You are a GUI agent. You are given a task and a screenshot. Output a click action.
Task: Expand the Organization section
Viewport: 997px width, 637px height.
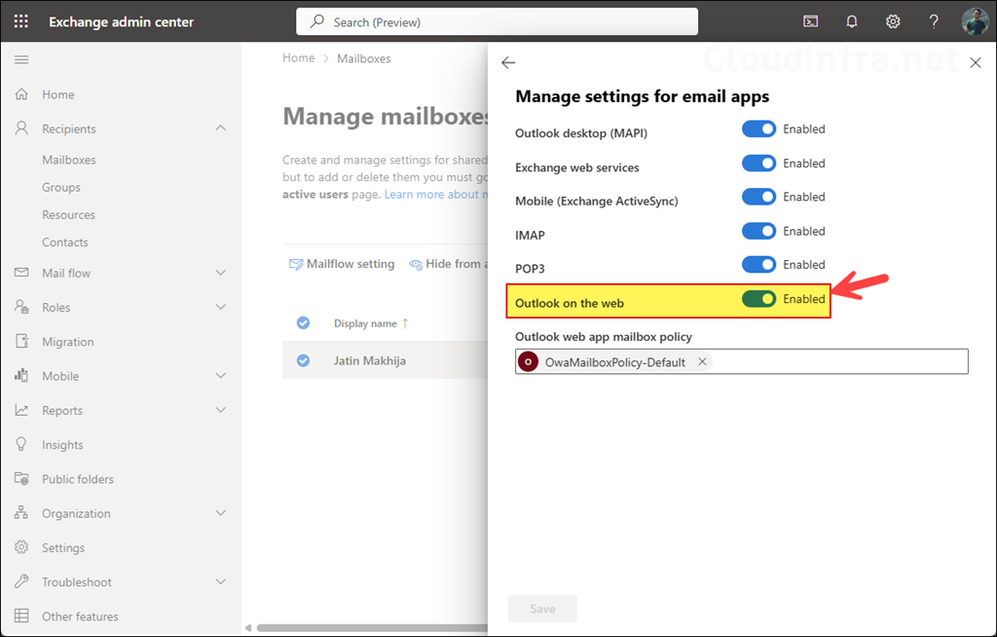[74, 513]
